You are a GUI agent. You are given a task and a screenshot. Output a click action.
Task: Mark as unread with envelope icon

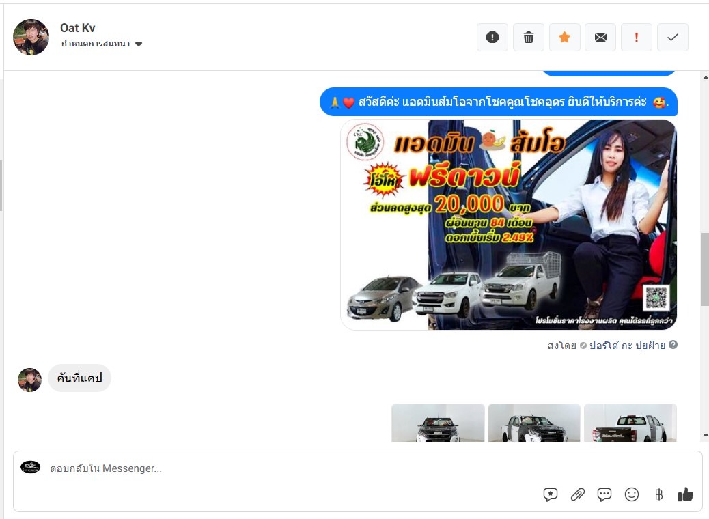pyautogui.click(x=600, y=37)
